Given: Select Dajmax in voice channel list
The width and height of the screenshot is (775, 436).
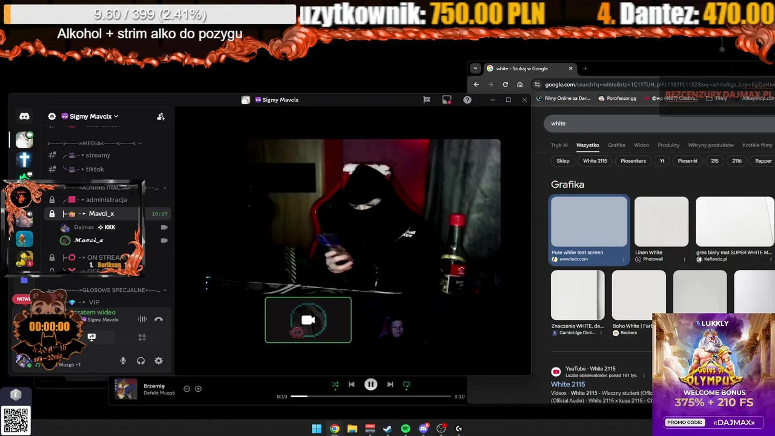Looking at the screenshot, I should [84, 227].
